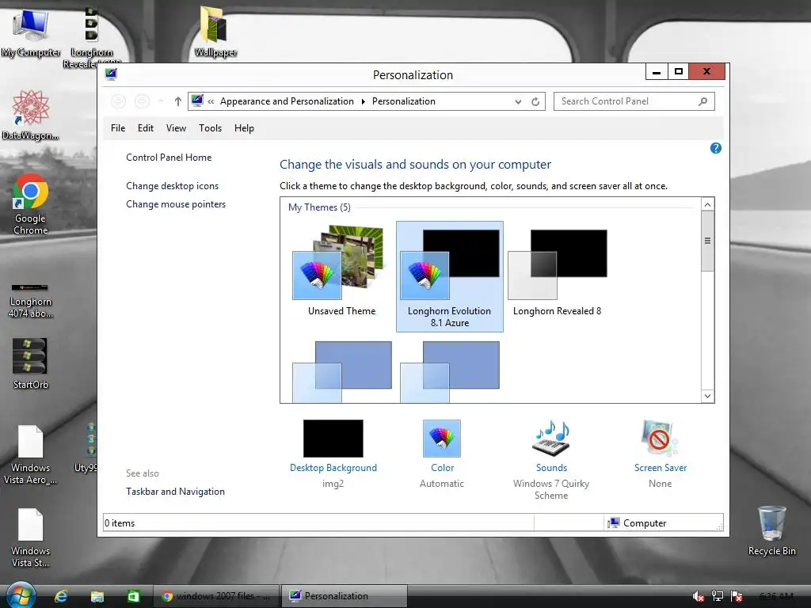Select the second blue theme in second row
The width and height of the screenshot is (811, 608).
[x=450, y=372]
